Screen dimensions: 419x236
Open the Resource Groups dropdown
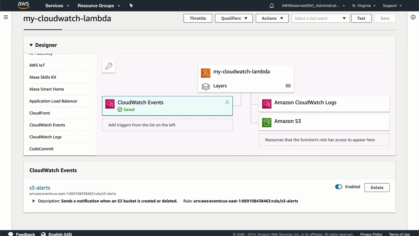(99, 6)
